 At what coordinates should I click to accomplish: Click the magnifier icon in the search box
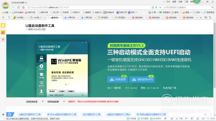pos(213,7)
